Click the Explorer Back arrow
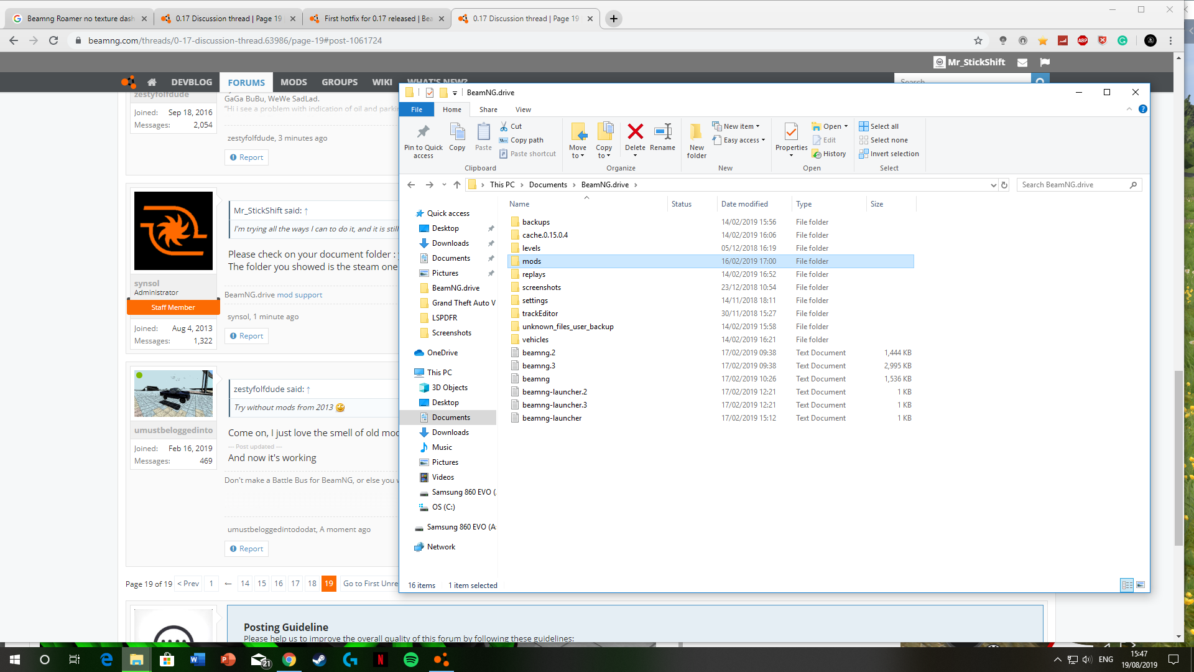Image resolution: width=1194 pixels, height=672 pixels. 411,185
